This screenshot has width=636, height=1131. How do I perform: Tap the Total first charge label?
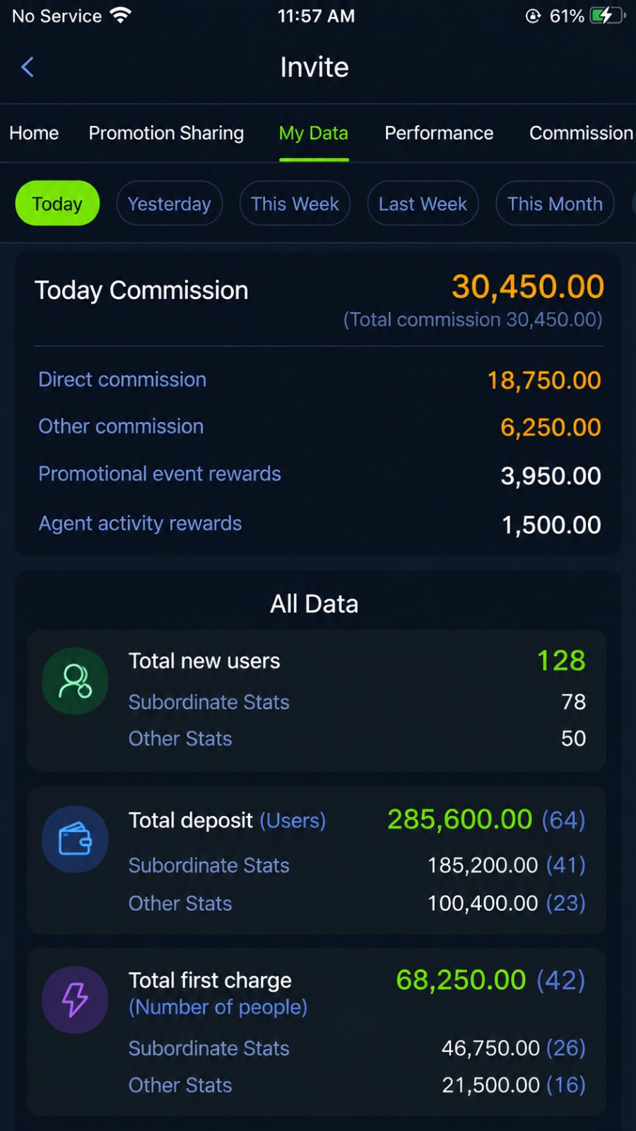pos(210,980)
